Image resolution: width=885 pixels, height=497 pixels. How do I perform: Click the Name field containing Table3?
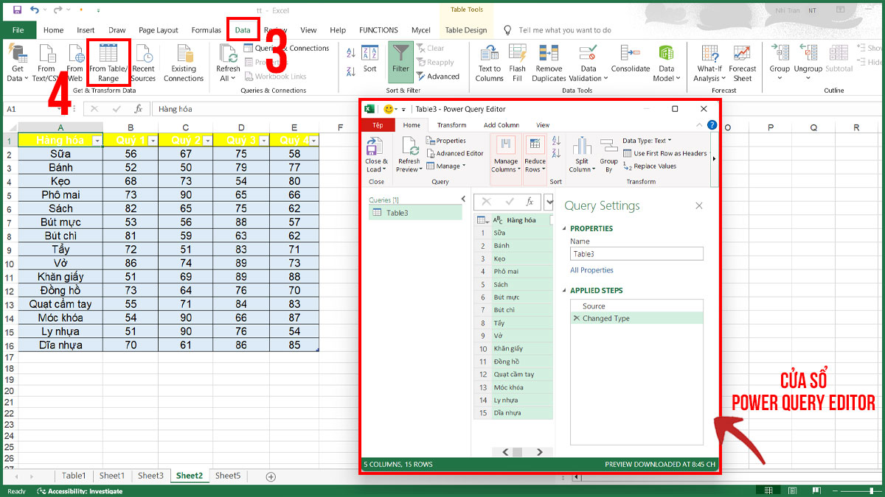click(x=636, y=254)
